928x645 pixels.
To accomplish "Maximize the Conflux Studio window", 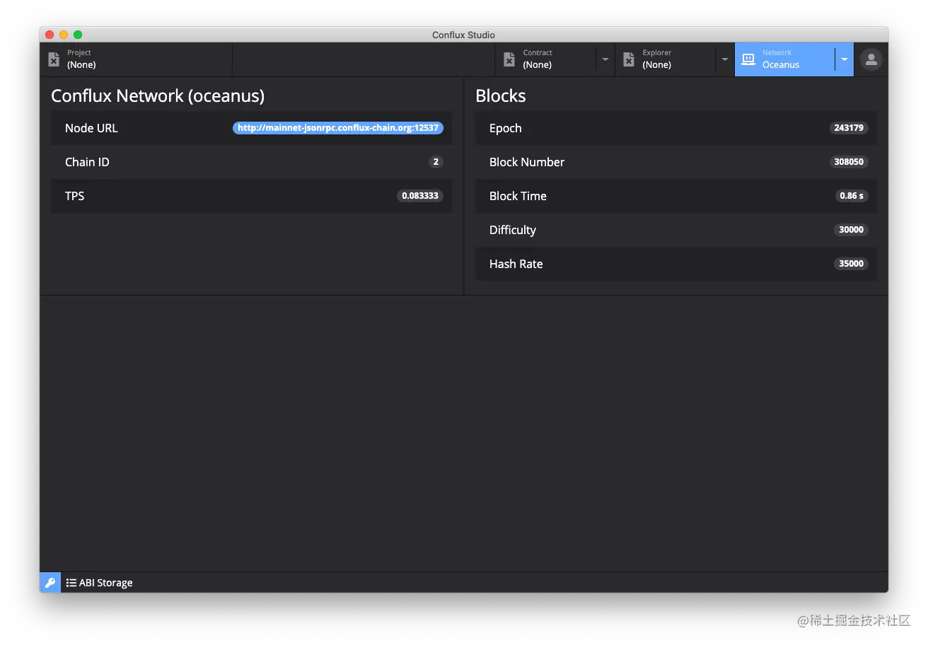I will point(78,35).
